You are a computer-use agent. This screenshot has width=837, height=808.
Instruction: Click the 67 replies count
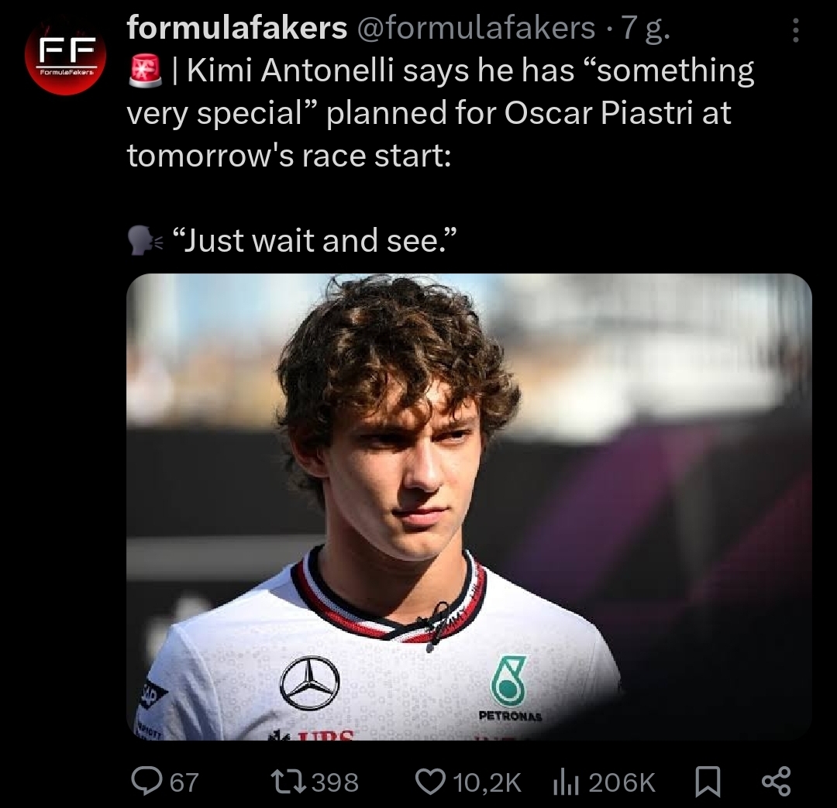pos(184,782)
